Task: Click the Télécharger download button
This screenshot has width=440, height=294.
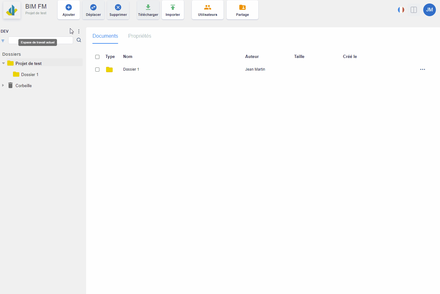Action: click(x=148, y=10)
